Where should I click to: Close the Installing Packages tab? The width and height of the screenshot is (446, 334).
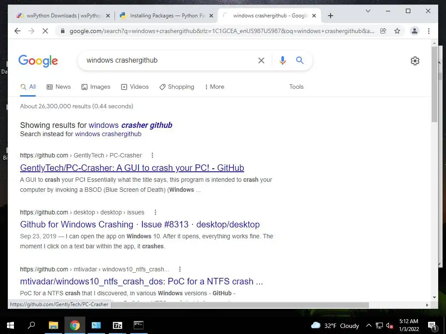[x=211, y=16]
